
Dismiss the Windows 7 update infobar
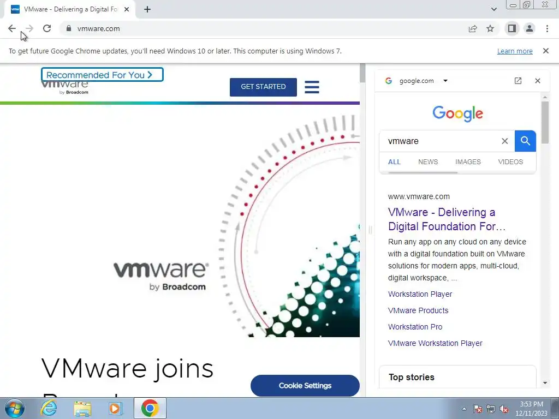coord(546,51)
